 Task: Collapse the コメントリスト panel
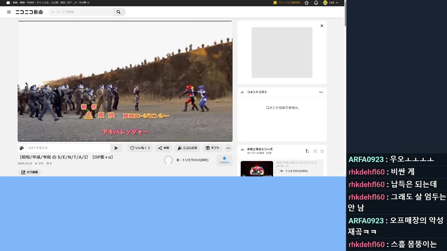(242, 92)
